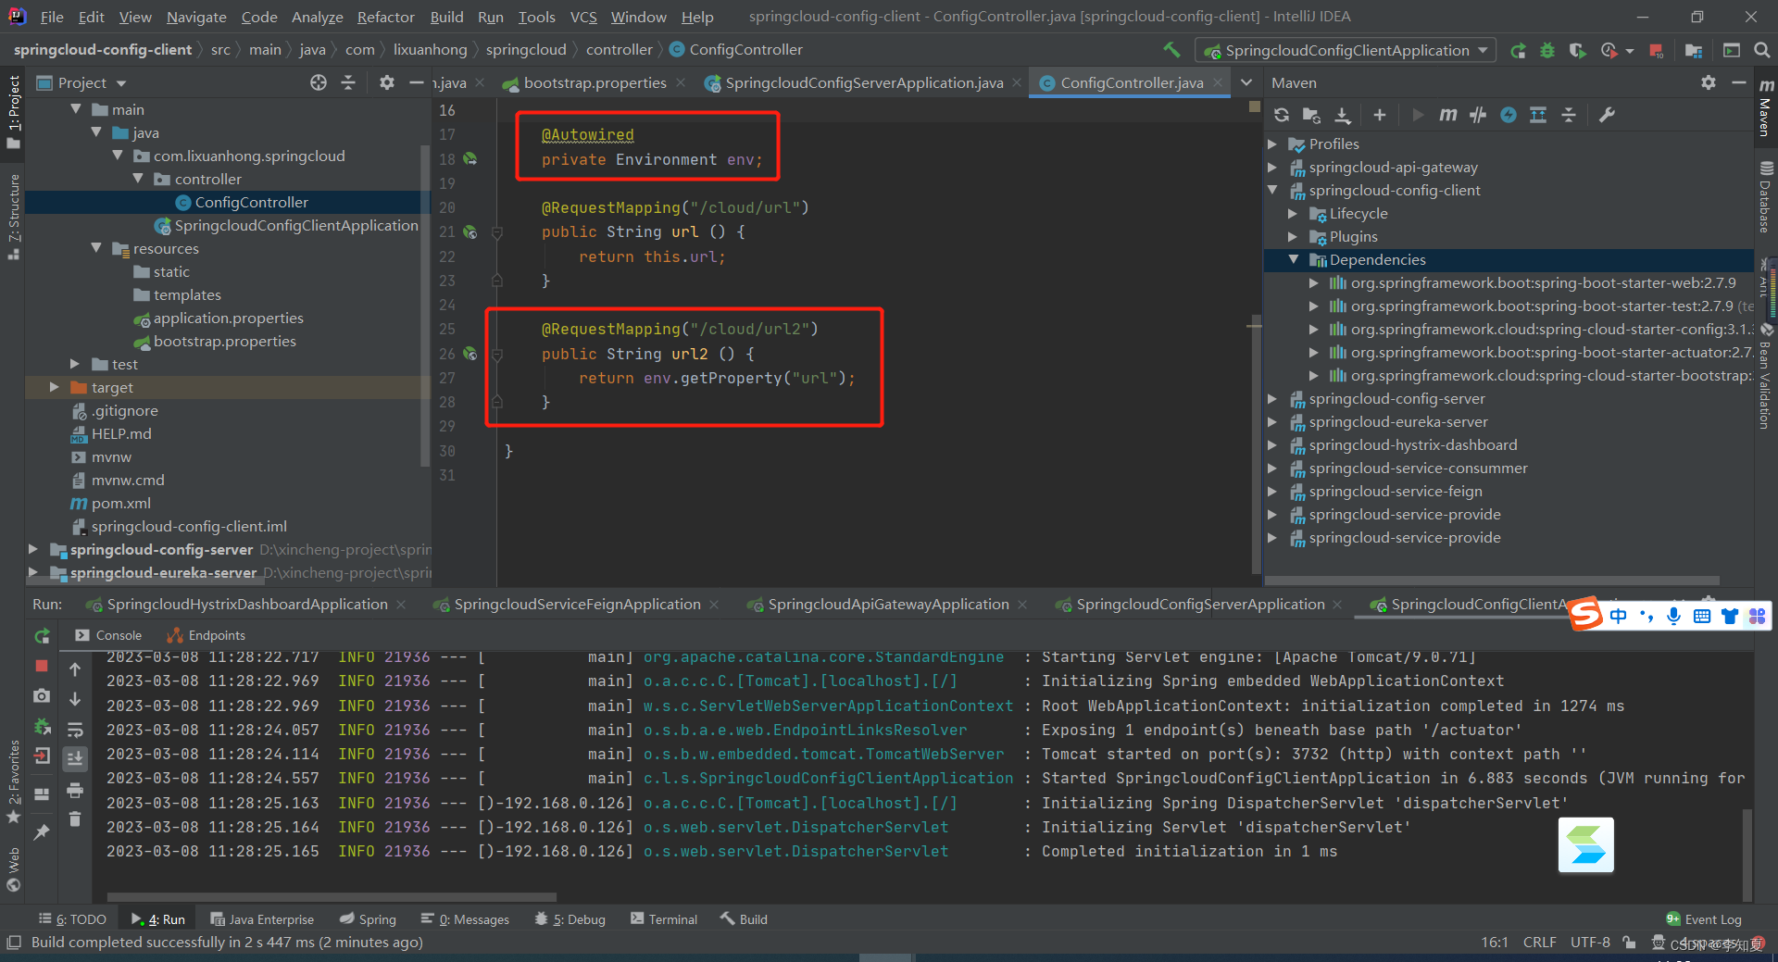
Task: Collapse all nodes in Maven panel
Action: (1569, 115)
